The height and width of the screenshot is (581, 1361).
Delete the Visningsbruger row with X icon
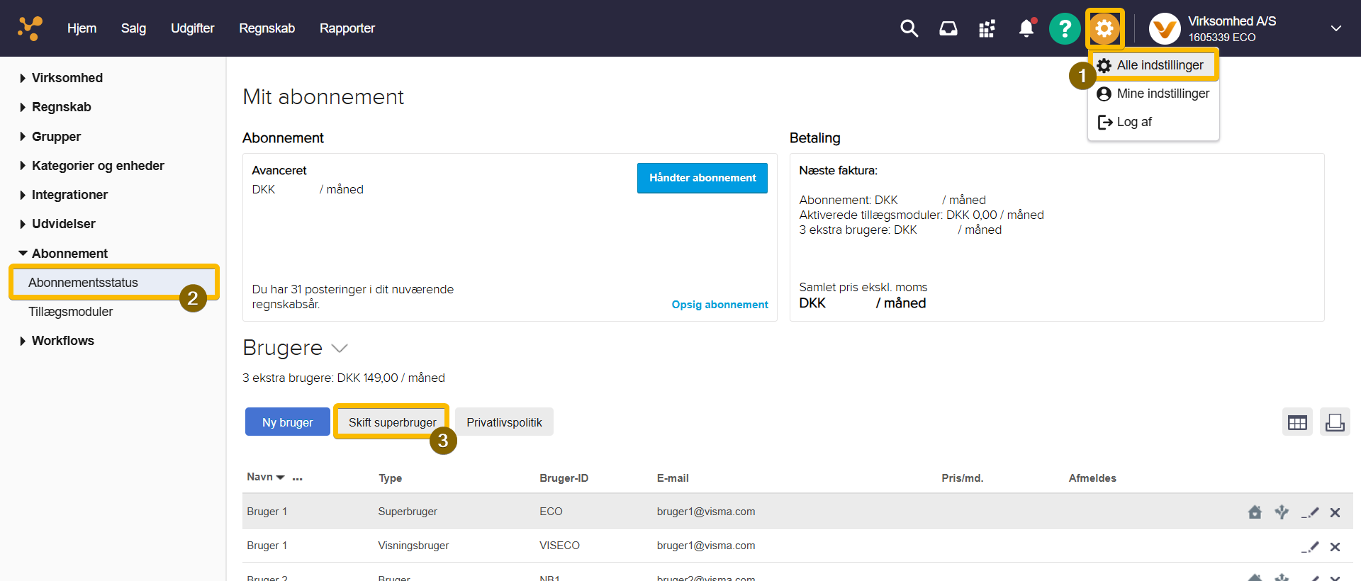click(x=1335, y=547)
